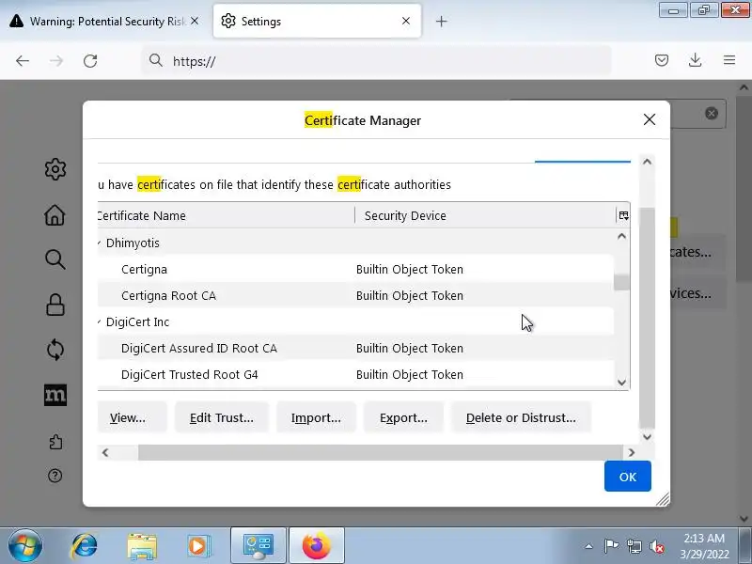The width and height of the screenshot is (752, 564).
Task: Click the taskbar clock showing 2:13 AM
Action: [x=704, y=546]
